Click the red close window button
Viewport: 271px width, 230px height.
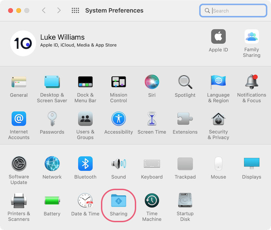pyautogui.click(x=11, y=10)
